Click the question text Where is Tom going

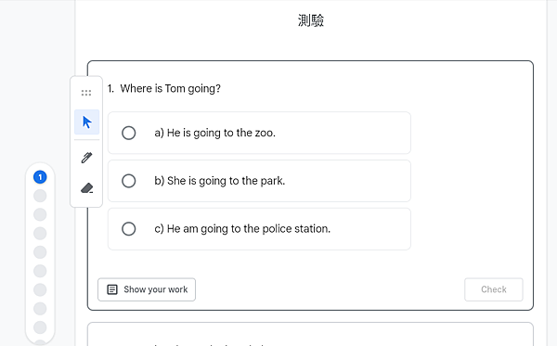171,88
